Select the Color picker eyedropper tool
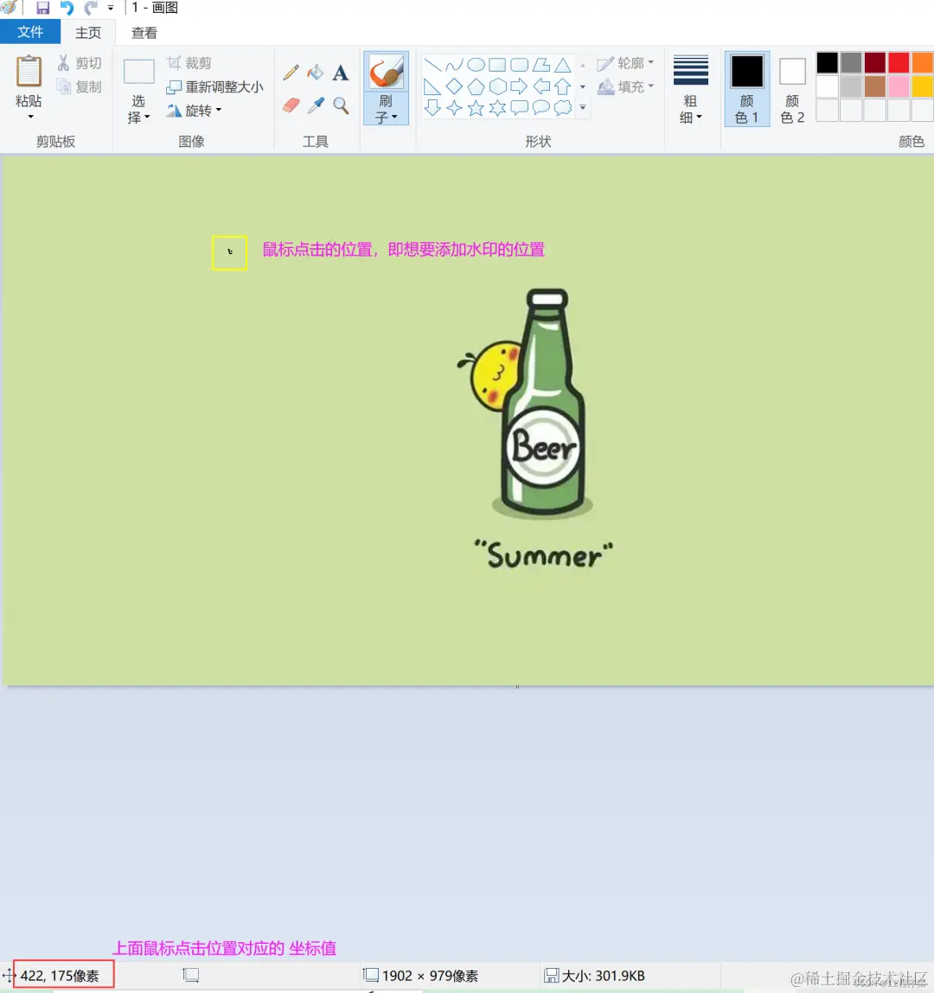This screenshot has width=934, height=993. click(316, 105)
